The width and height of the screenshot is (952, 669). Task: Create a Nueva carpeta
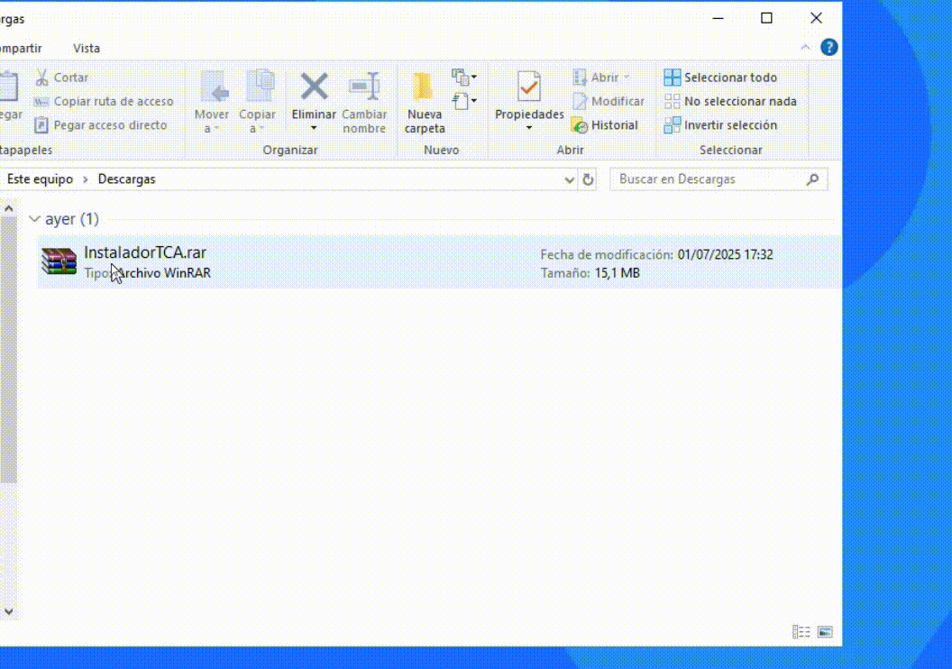click(x=425, y=102)
